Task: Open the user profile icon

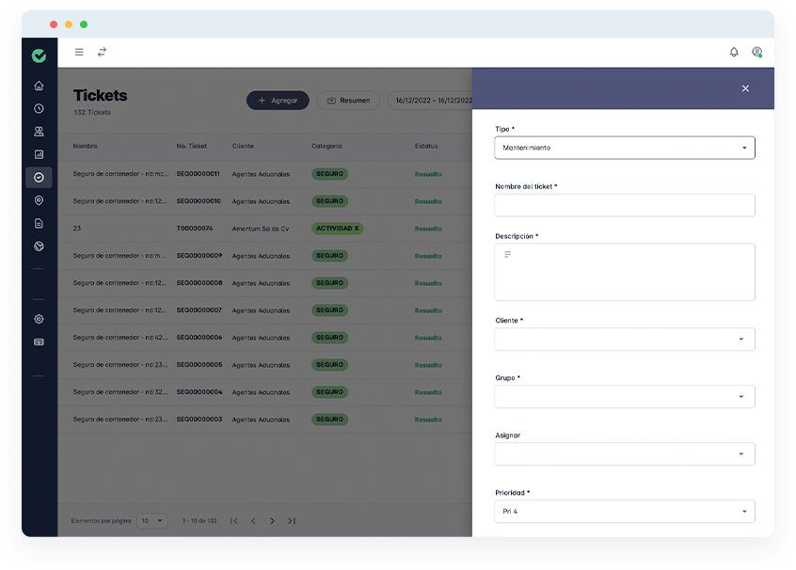Action: point(756,52)
